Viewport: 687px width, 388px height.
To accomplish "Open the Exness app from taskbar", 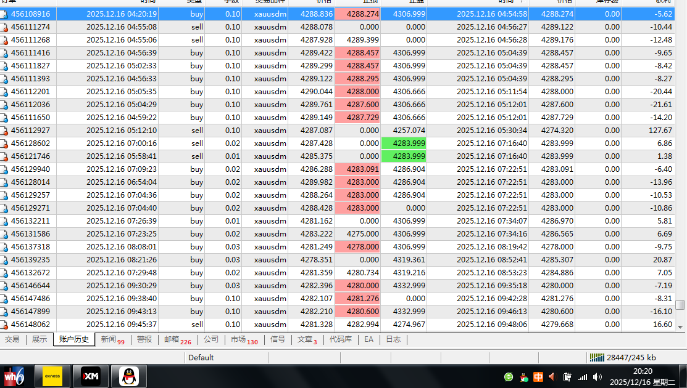I will (x=52, y=376).
